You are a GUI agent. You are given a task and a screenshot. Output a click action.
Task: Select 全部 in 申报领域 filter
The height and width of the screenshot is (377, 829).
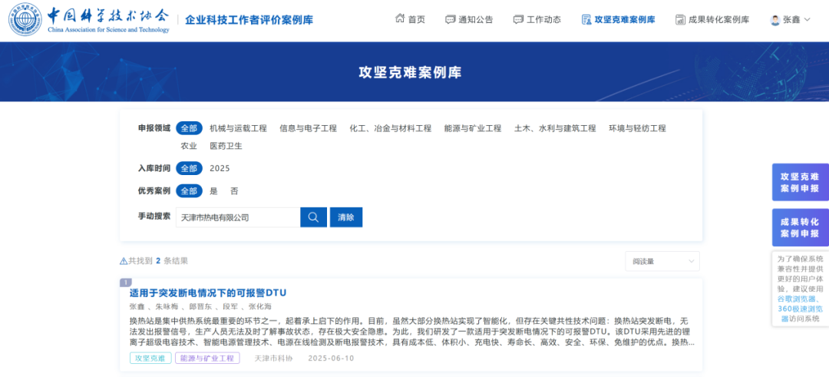click(x=189, y=128)
